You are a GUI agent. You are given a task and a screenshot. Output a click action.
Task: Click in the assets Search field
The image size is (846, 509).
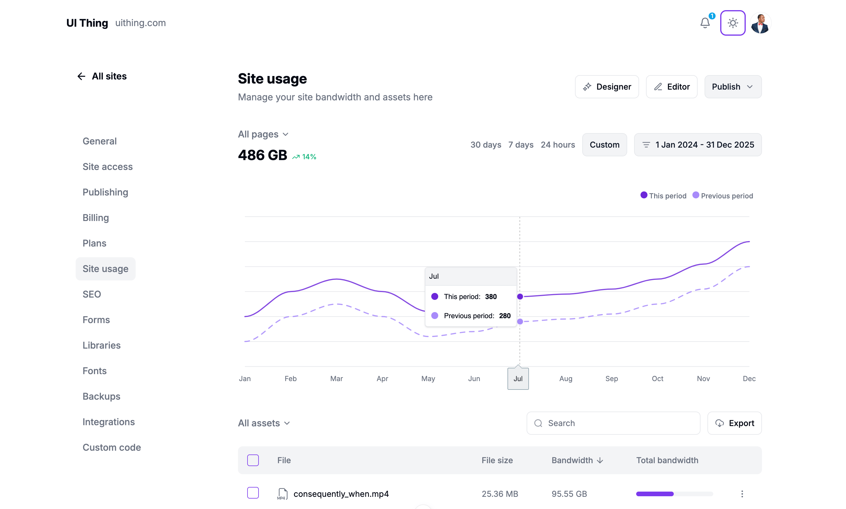tap(613, 423)
